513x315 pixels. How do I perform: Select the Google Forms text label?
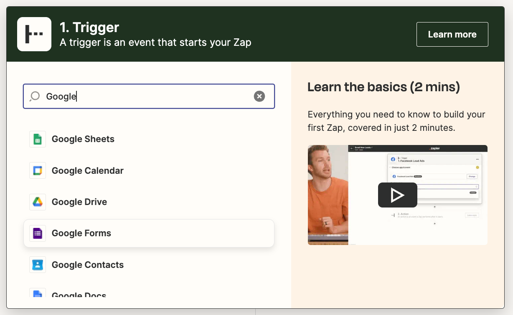81,233
